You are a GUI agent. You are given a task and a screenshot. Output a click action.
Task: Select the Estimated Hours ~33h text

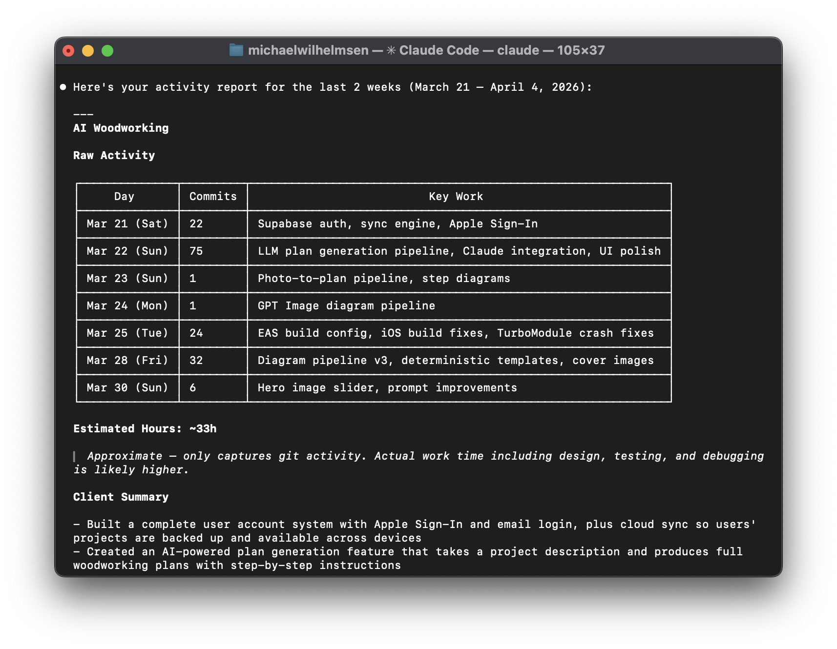coord(145,428)
